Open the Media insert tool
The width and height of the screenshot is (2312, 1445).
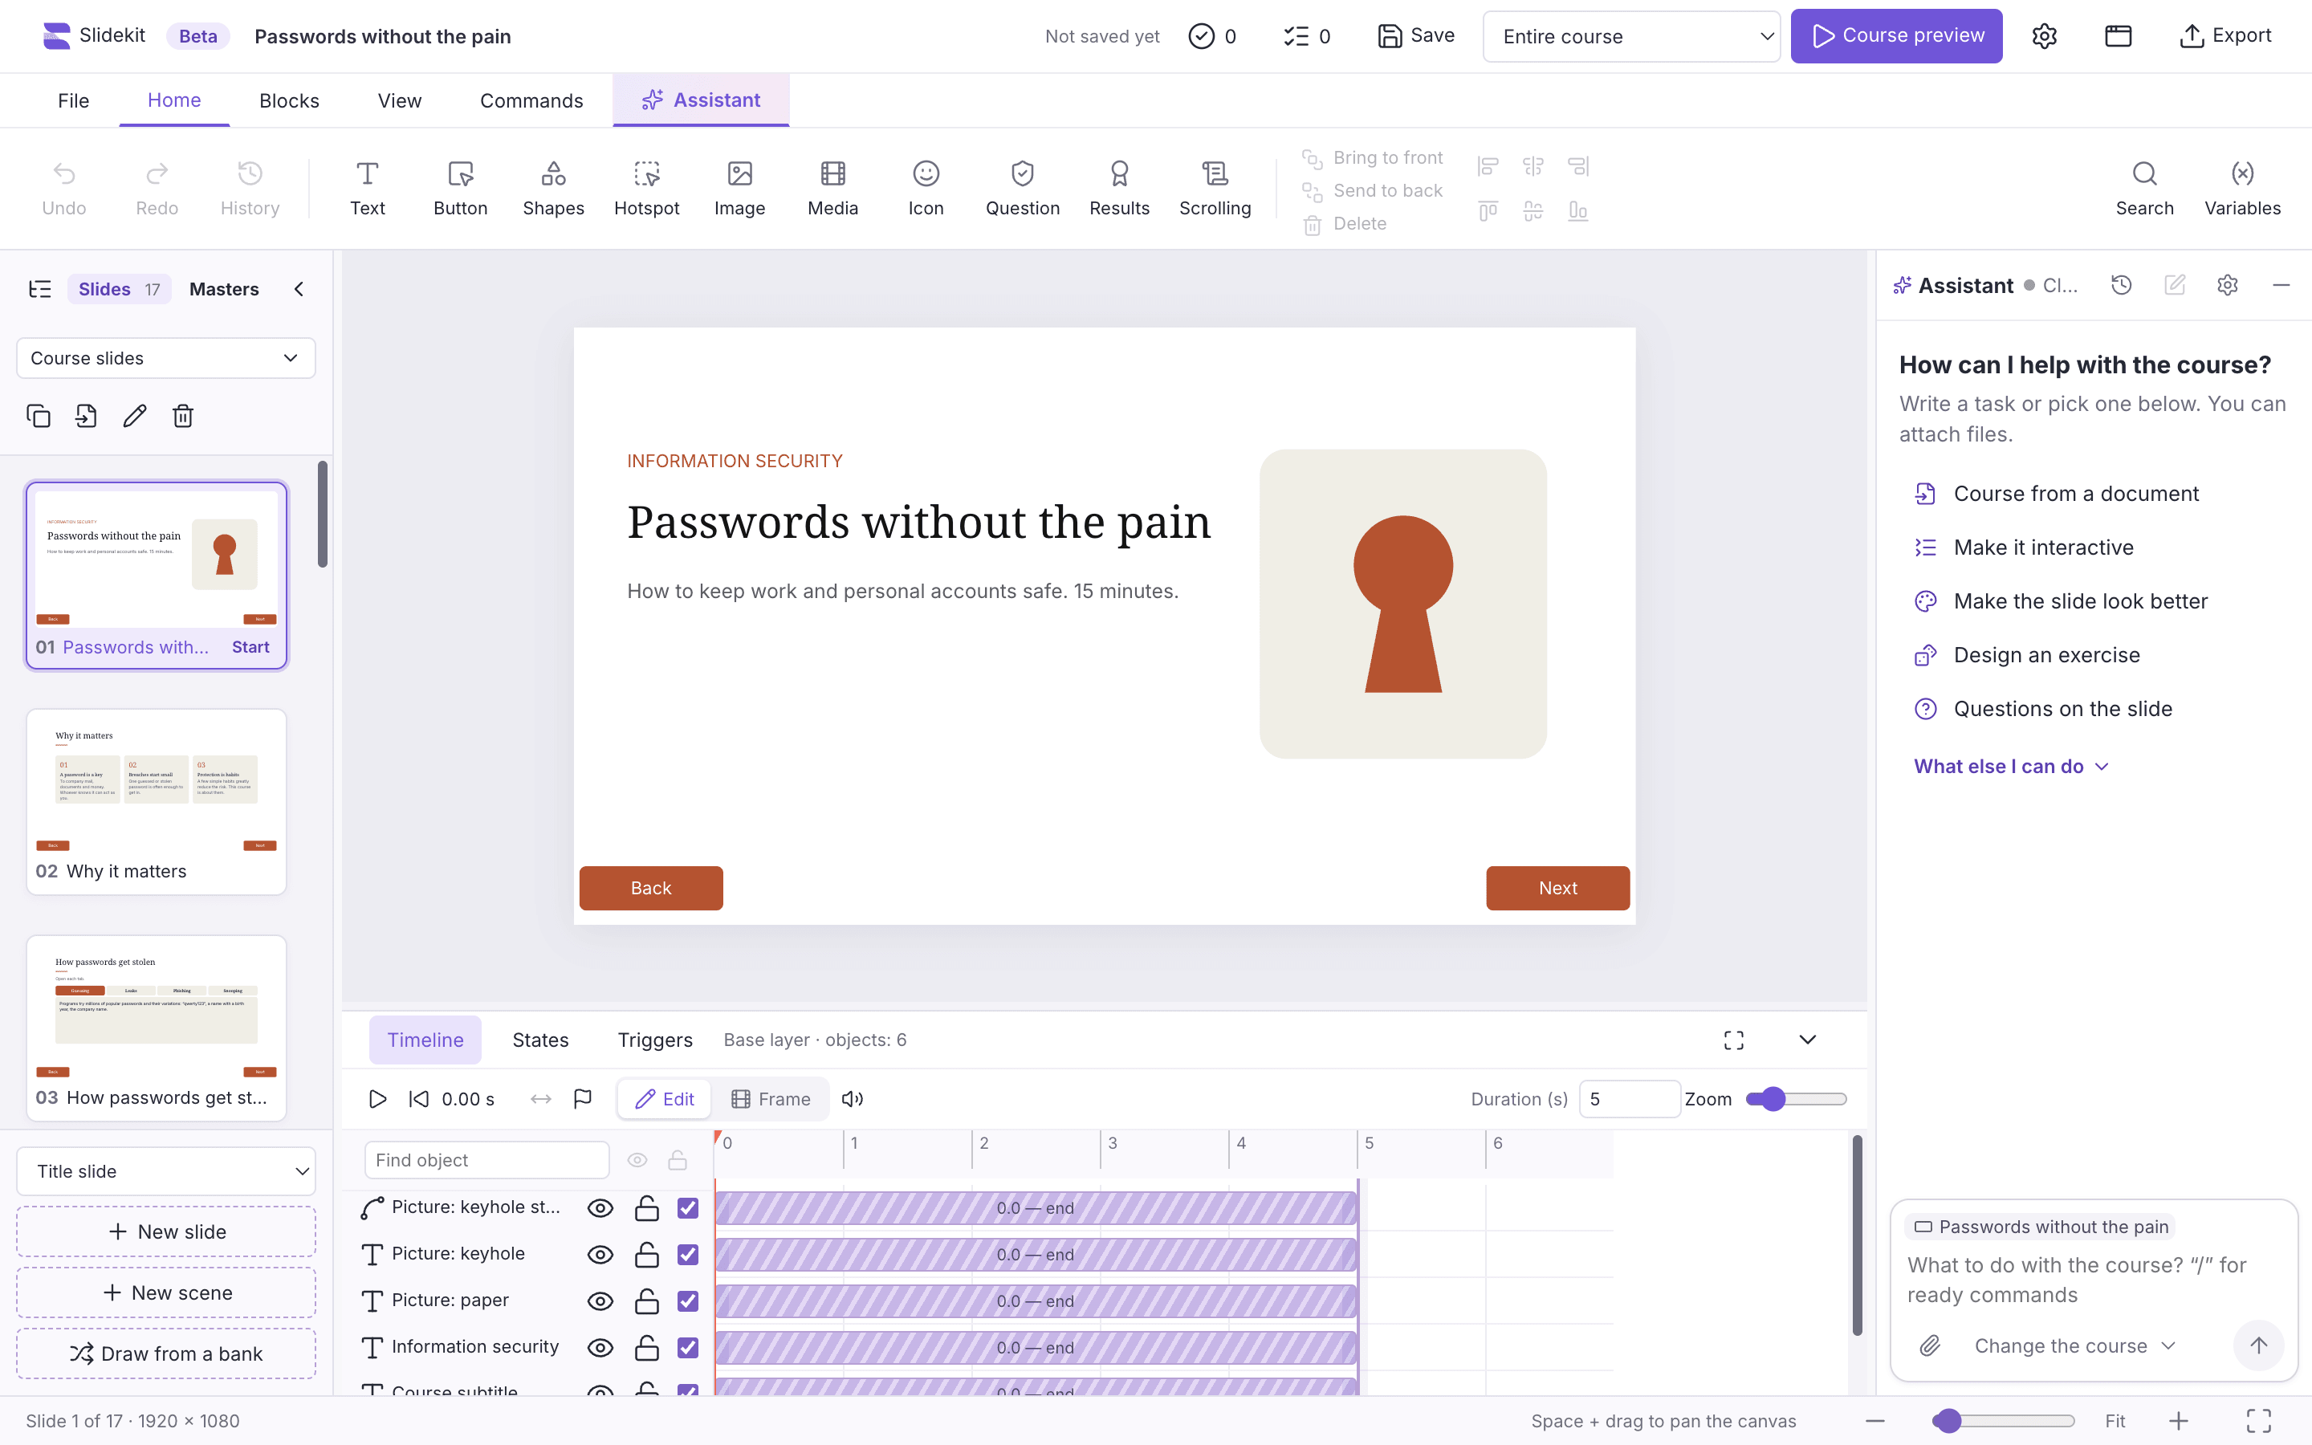click(832, 189)
